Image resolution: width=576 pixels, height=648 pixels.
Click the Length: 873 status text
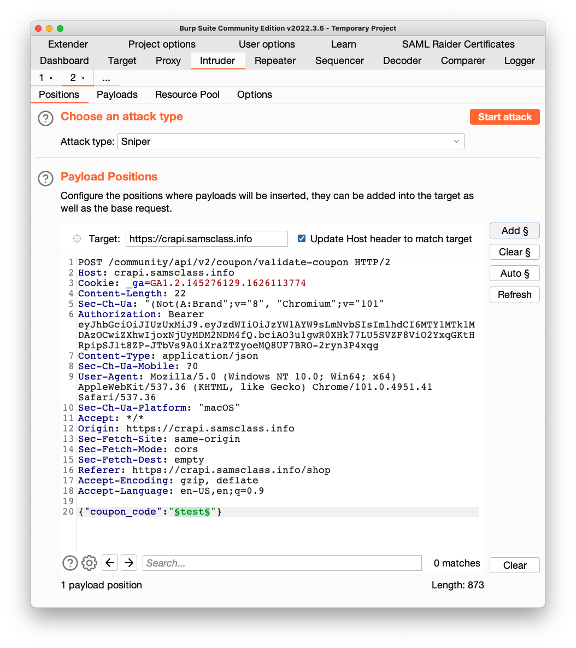tap(457, 585)
